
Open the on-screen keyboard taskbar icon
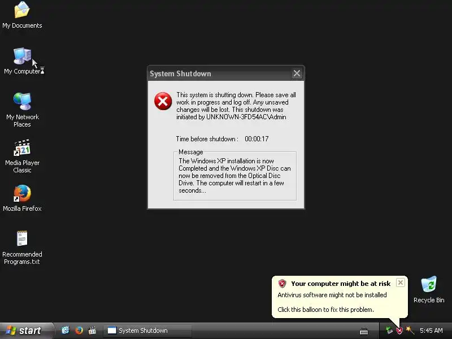point(364,332)
